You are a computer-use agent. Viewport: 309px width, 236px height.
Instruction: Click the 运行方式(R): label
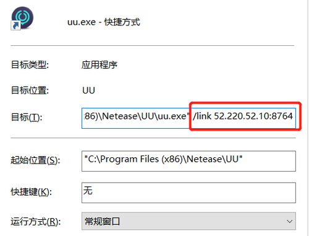tap(36, 222)
